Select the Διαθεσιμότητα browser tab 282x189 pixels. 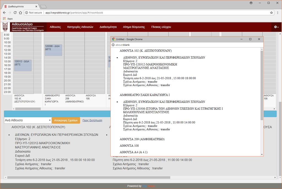click(x=20, y=6)
